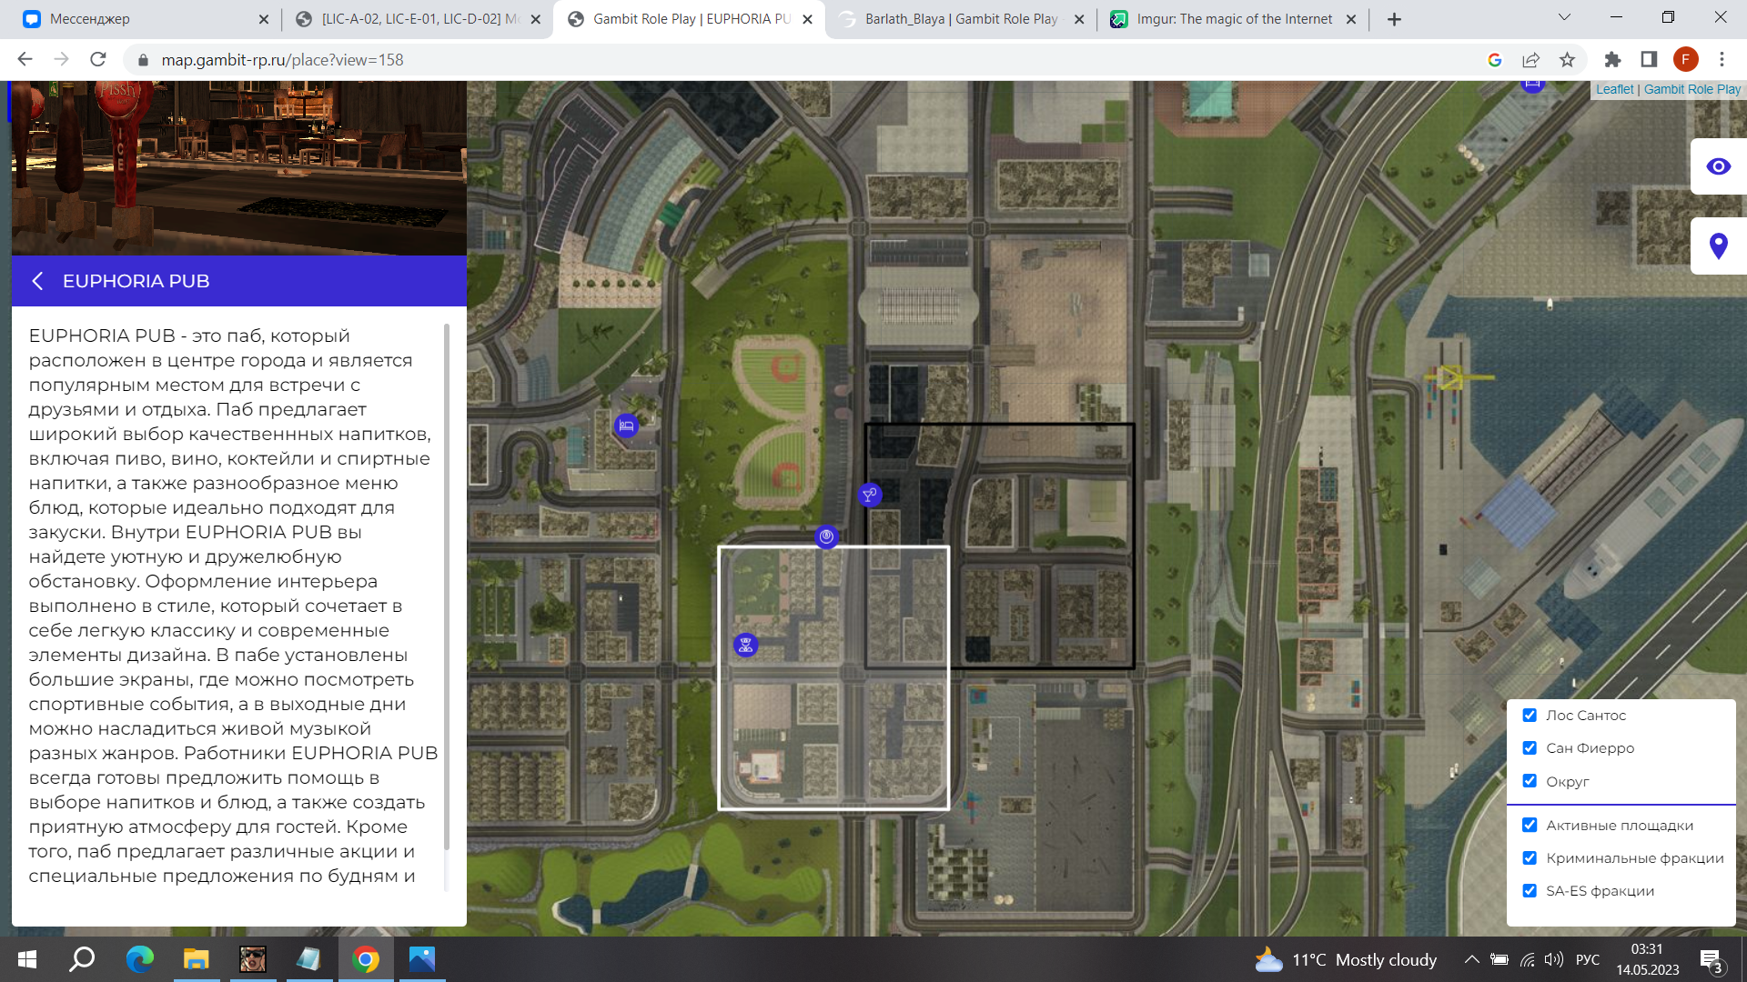This screenshot has height=982, width=1747.
Task: Open Chrome extensions puzzle icon
Action: pos(1612,60)
